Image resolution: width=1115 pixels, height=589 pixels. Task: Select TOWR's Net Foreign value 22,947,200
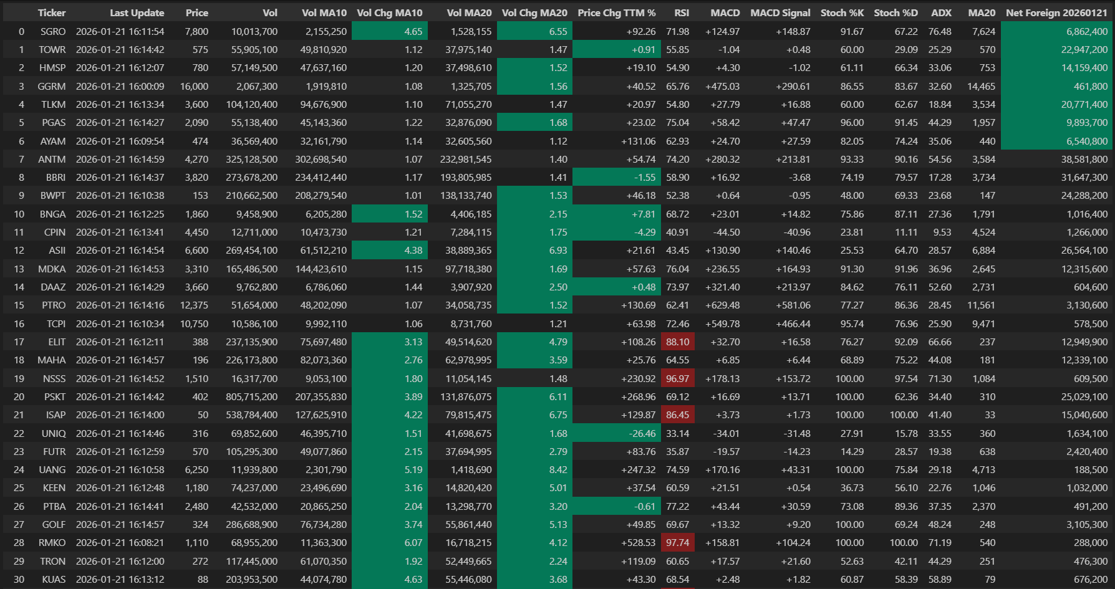click(x=1057, y=49)
